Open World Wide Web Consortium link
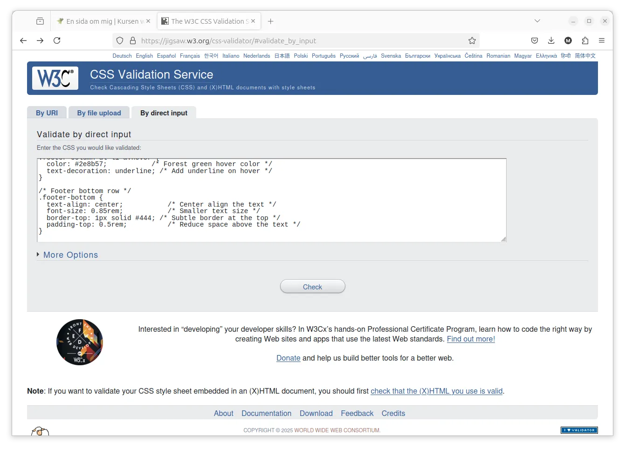Viewport: 625px width, 449px height. 337,430
